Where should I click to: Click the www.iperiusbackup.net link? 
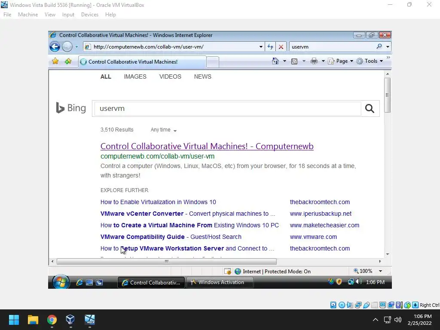tap(321, 214)
